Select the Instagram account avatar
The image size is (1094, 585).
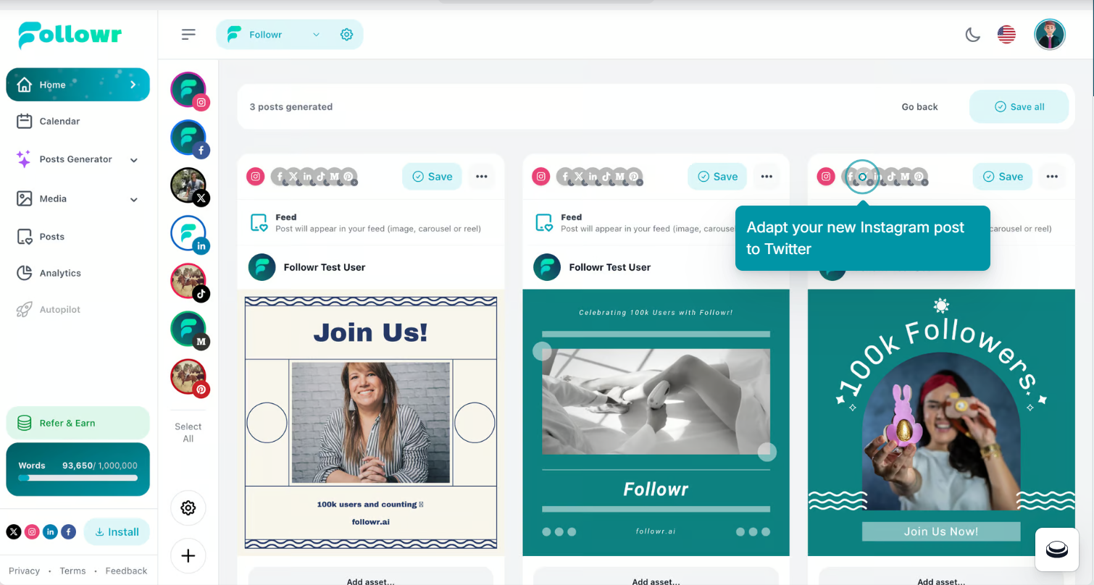tap(189, 91)
